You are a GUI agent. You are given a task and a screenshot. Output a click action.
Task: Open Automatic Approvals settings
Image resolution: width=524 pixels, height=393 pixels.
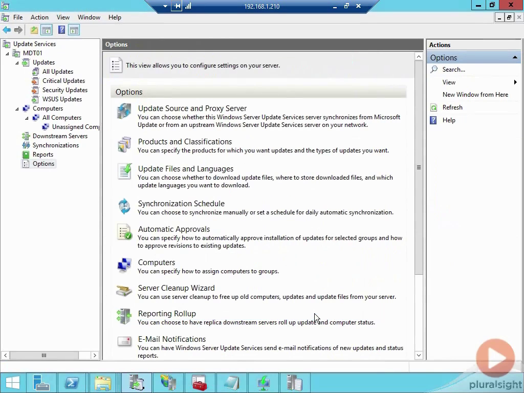click(x=174, y=229)
